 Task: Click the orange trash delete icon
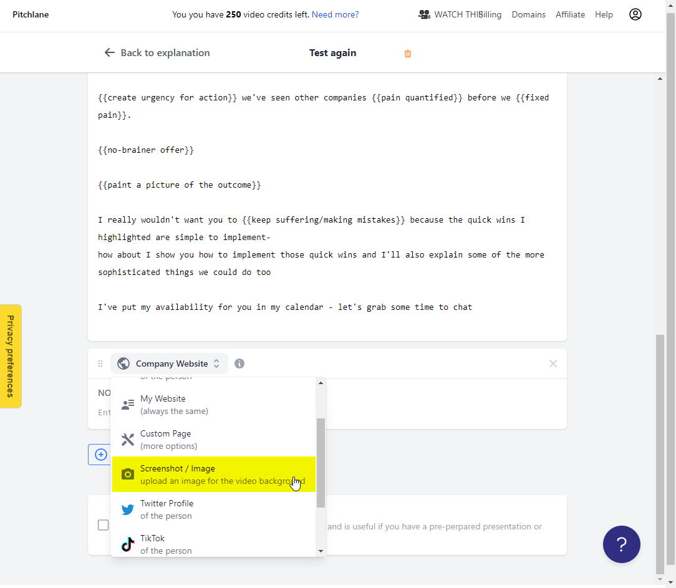pyautogui.click(x=407, y=54)
